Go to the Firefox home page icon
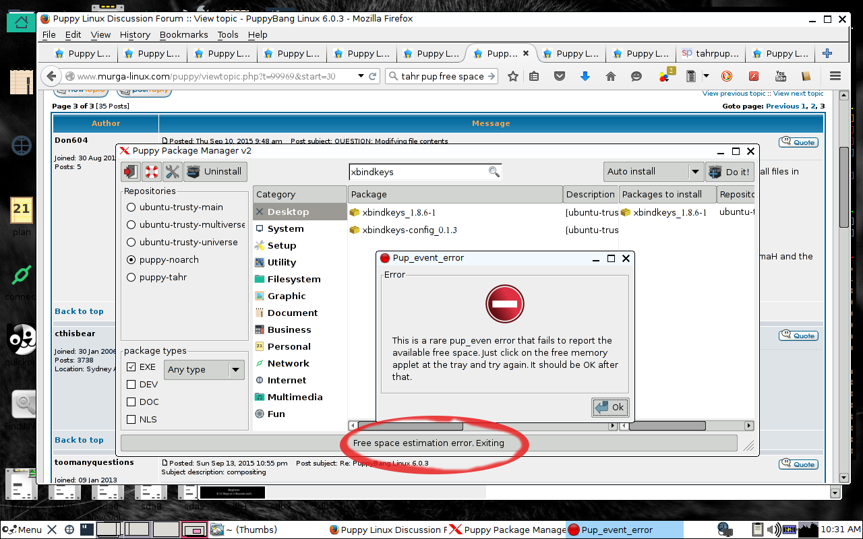The height and width of the screenshot is (539, 863). pyautogui.click(x=611, y=76)
